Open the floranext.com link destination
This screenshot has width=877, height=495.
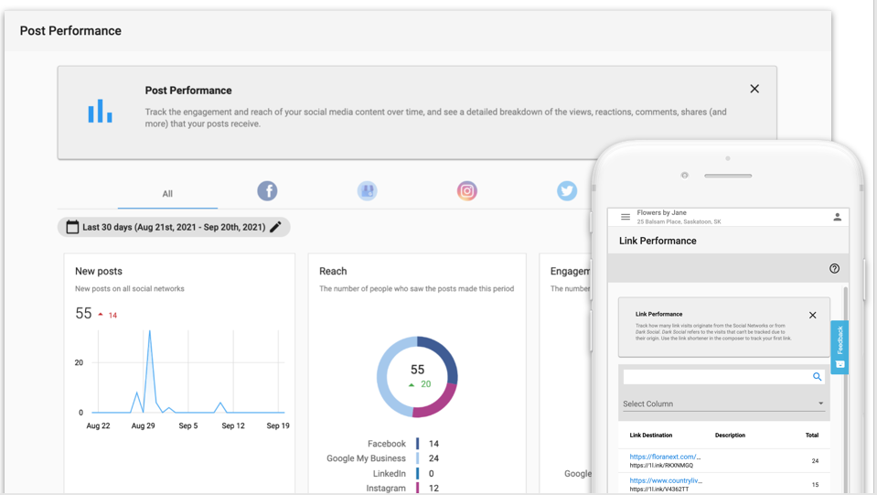[x=665, y=457]
